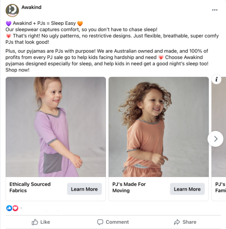
Task: Open the orange pyjama girl image
Action: [158, 127]
